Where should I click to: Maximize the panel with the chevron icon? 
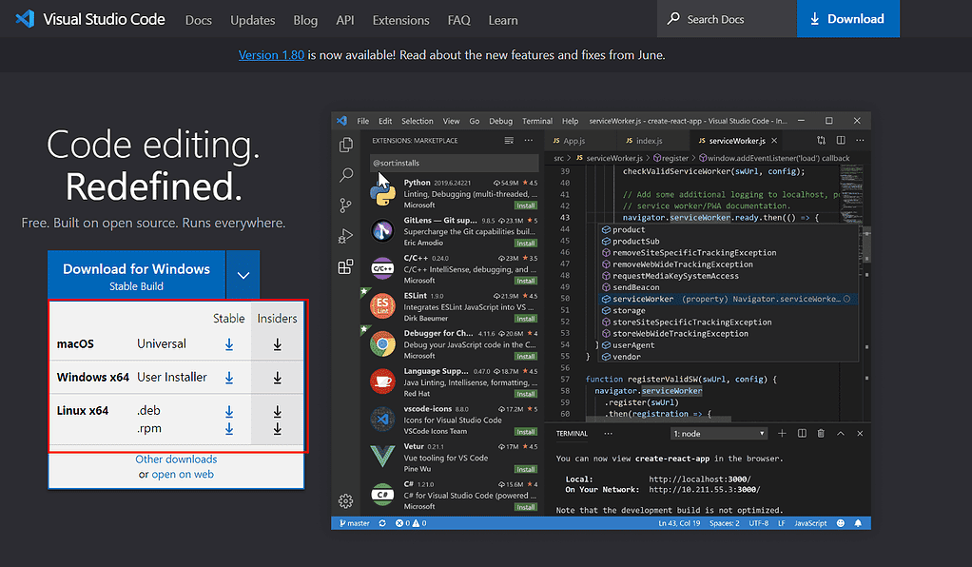click(840, 433)
